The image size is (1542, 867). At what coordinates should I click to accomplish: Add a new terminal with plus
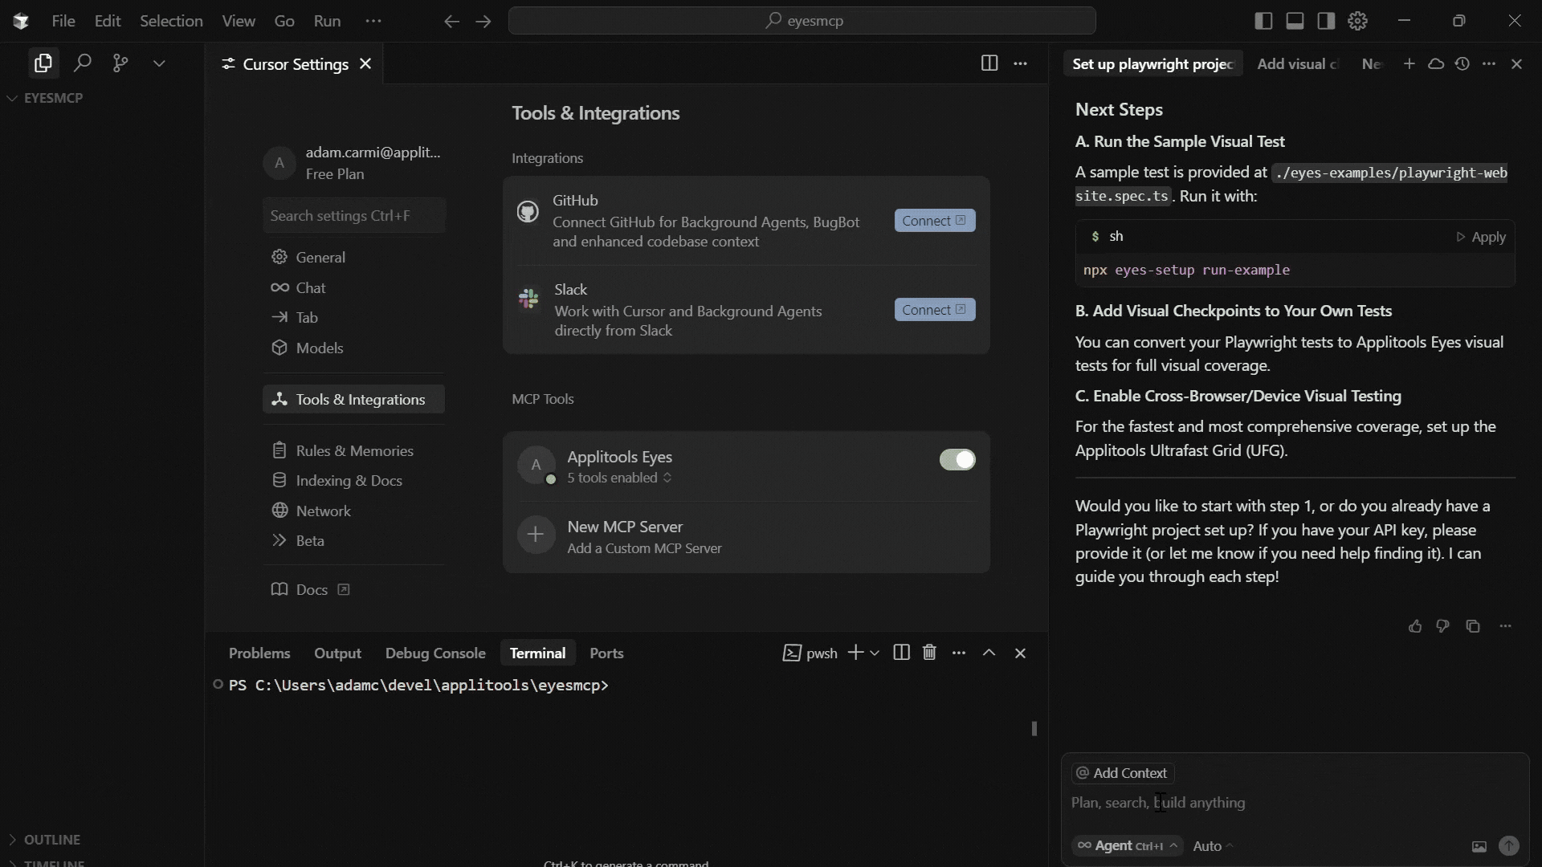(x=856, y=653)
